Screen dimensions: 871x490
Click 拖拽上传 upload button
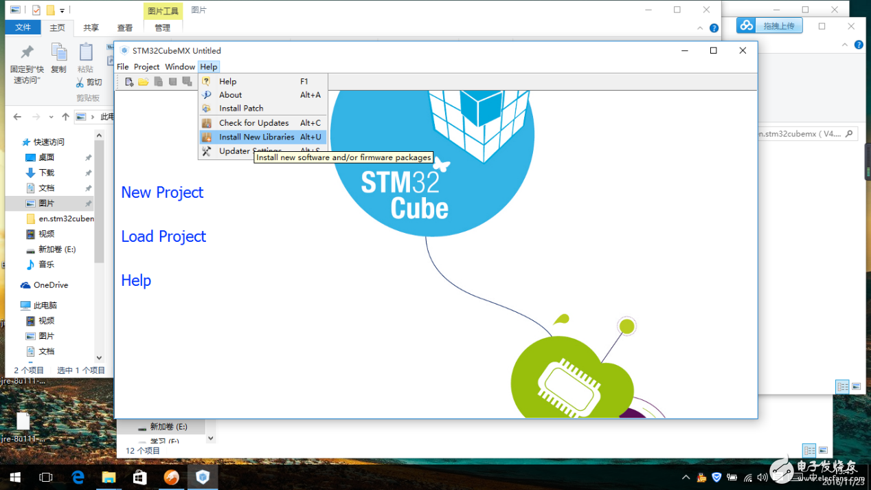[769, 25]
